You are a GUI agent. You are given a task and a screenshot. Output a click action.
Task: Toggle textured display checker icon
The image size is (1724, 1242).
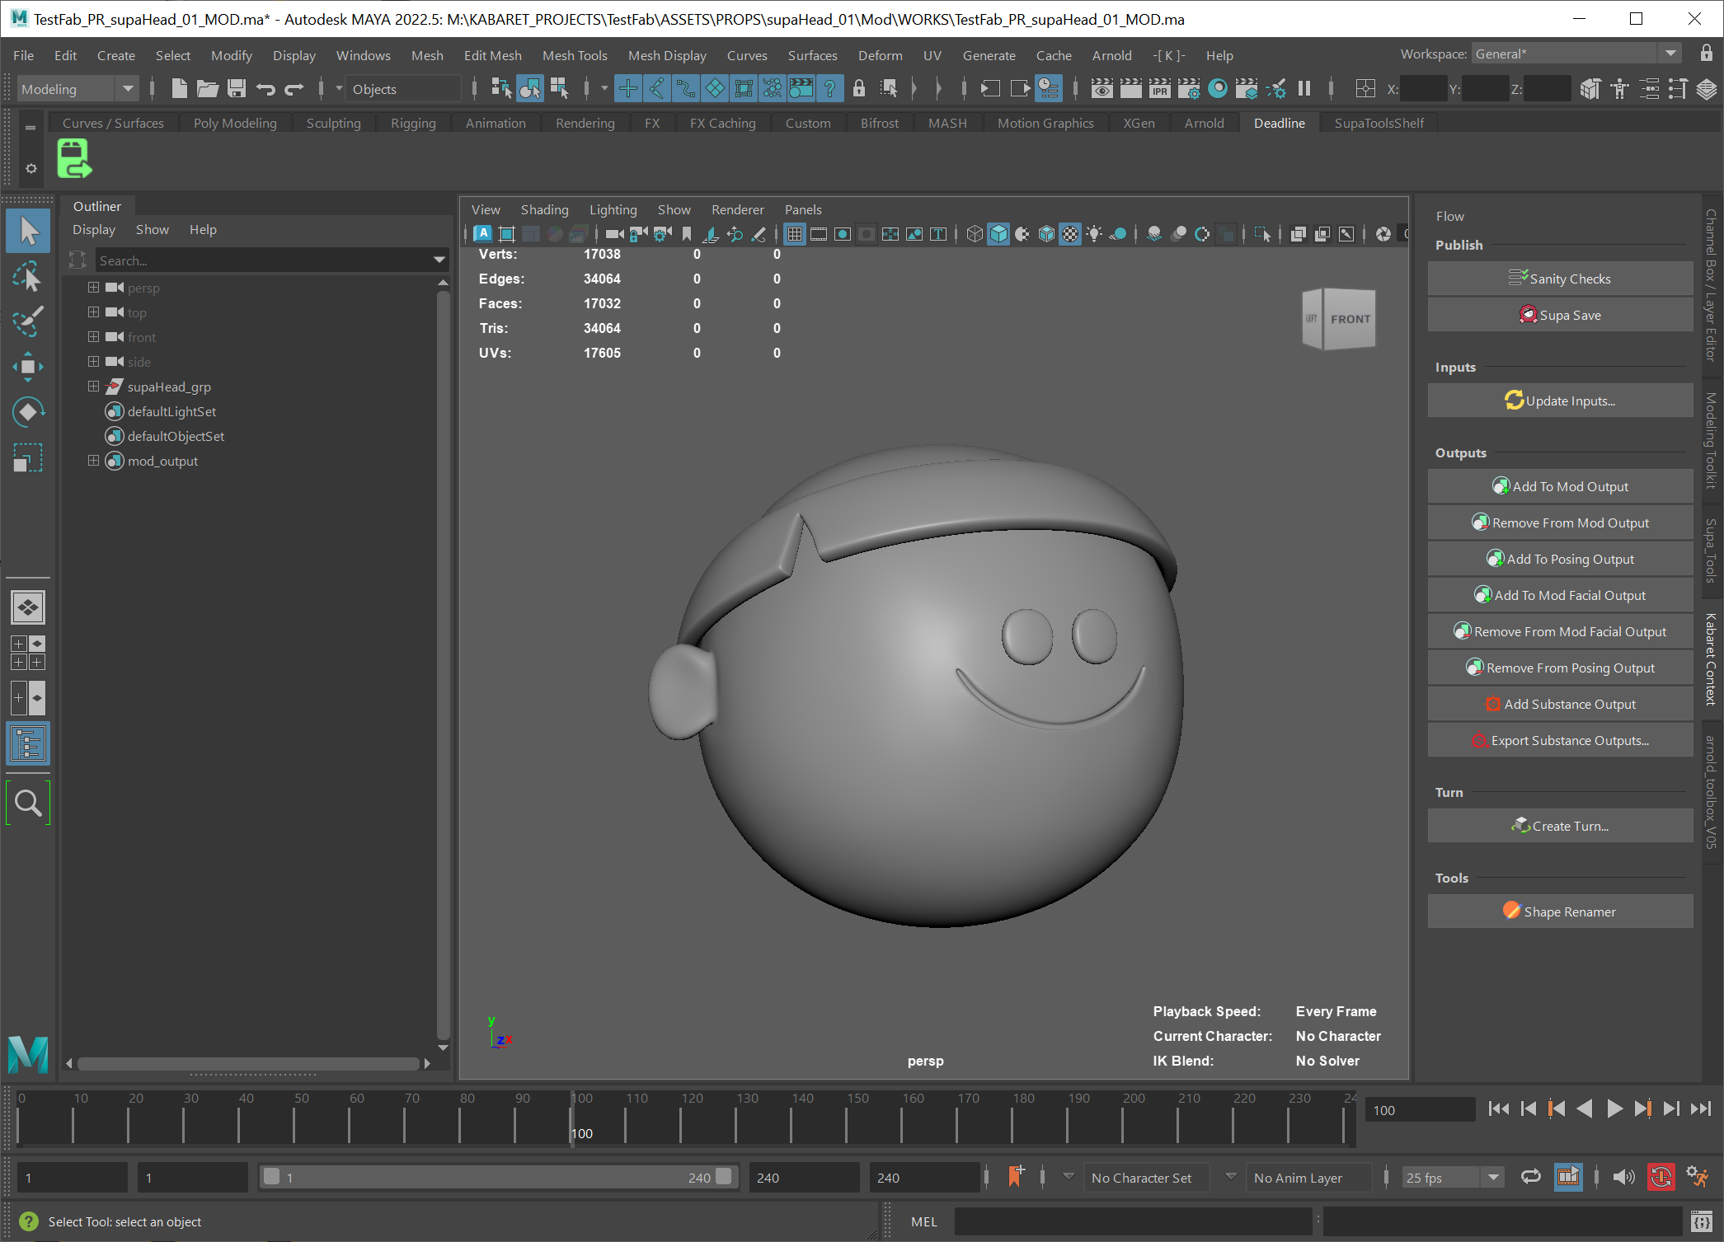point(1070,234)
